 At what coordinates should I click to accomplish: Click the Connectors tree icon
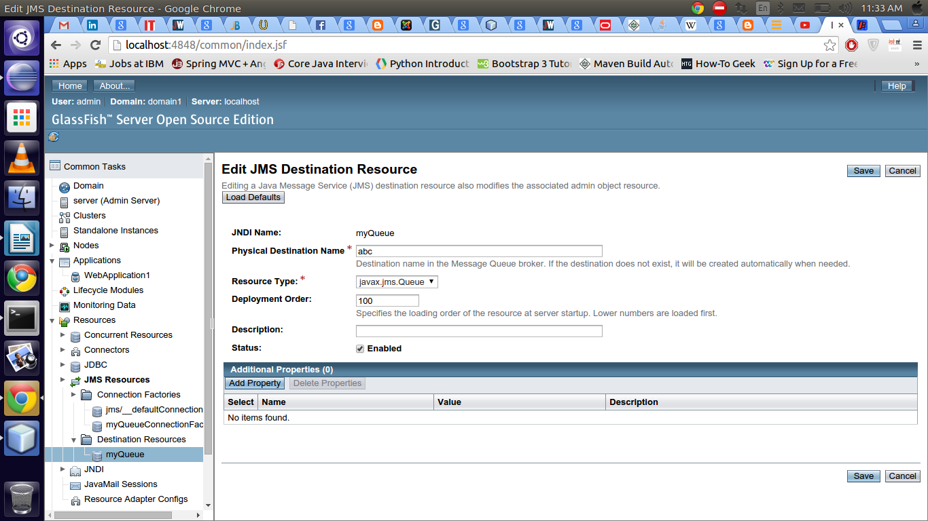(75, 351)
